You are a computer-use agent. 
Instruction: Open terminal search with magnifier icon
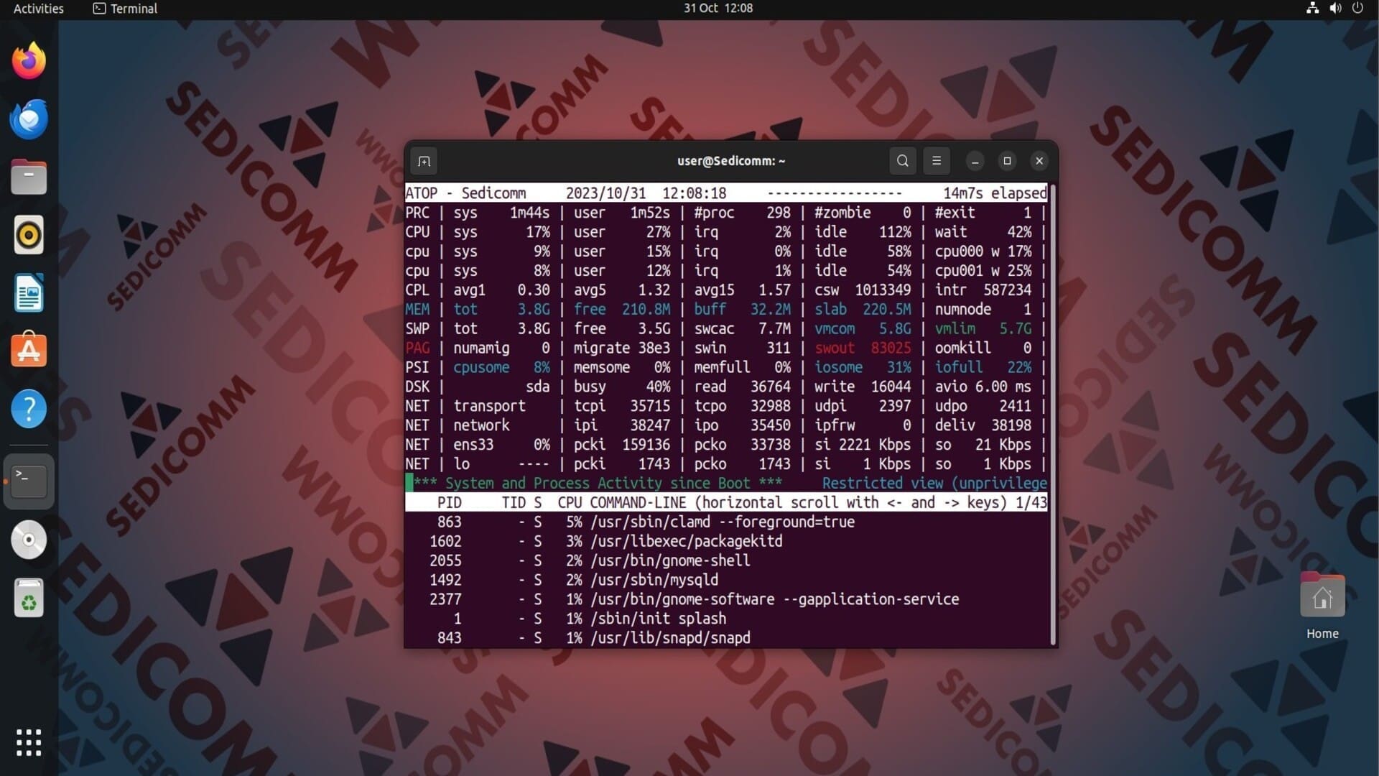(x=903, y=161)
